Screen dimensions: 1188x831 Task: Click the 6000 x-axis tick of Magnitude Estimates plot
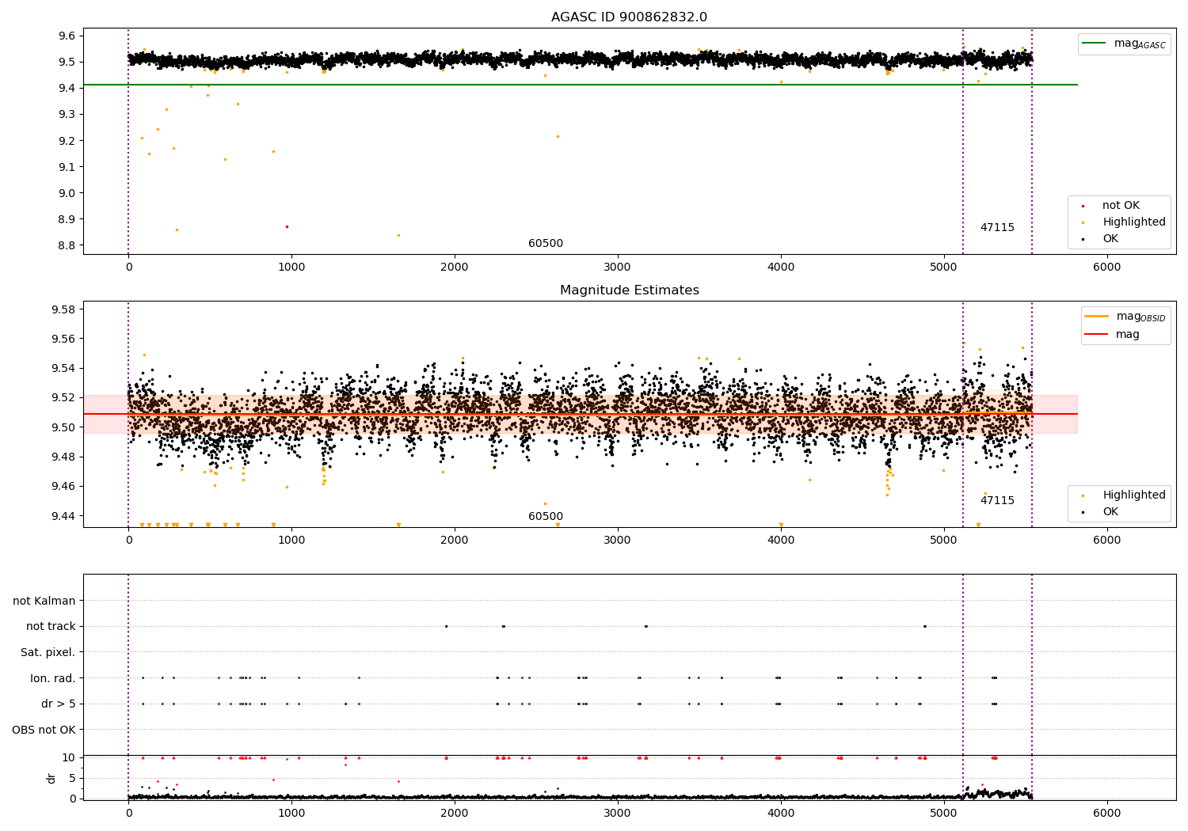coord(1107,540)
